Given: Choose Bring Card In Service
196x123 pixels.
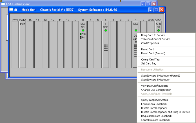Looking at the screenshot, I should pos(153,35).
